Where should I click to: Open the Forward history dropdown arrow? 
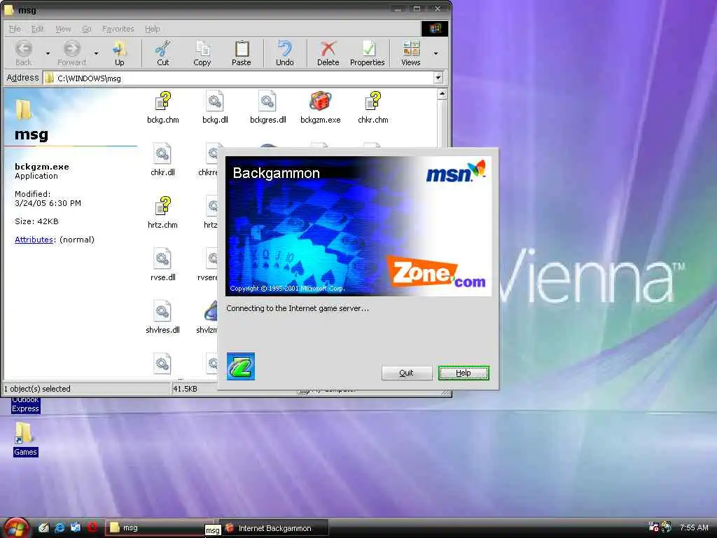96,53
